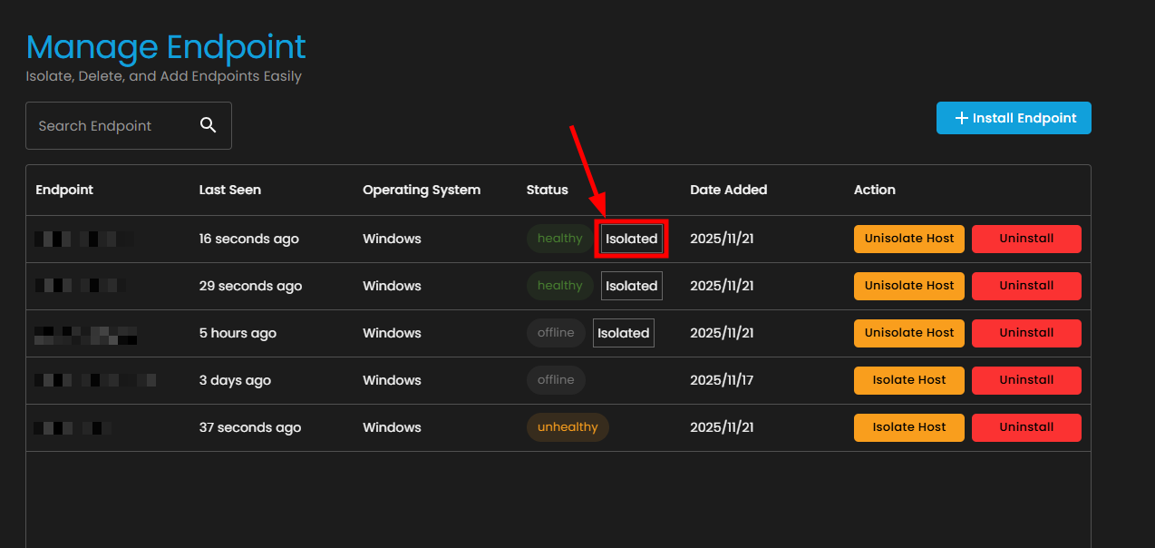Uninstall the unhealthy endpoint
Screen dimensions: 1155x548
(x=1026, y=427)
